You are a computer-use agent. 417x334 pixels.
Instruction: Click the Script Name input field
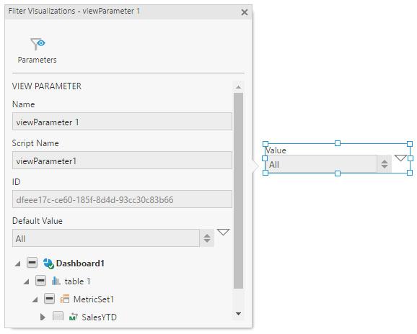(x=122, y=161)
